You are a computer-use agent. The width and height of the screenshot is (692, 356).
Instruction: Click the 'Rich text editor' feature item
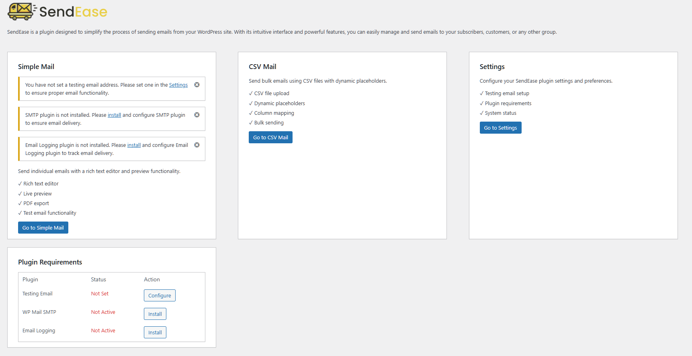[x=38, y=184]
